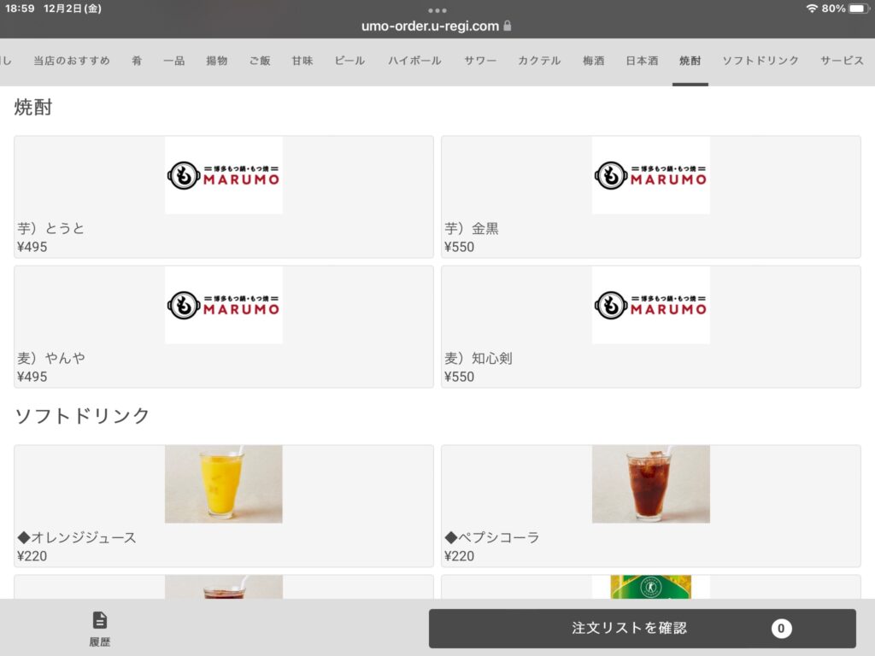Viewport: 875px width, 656px height.
Task: Switch to the 肴 tab
Action: click(137, 61)
